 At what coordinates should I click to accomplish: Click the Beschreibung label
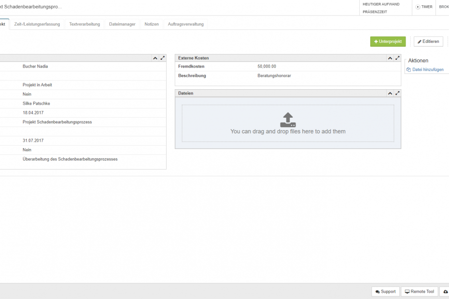(x=192, y=76)
